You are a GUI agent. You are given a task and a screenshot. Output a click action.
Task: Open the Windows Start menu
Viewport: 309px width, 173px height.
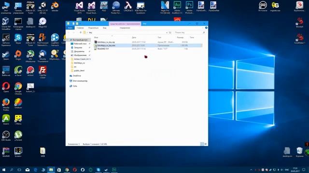coord(3,170)
